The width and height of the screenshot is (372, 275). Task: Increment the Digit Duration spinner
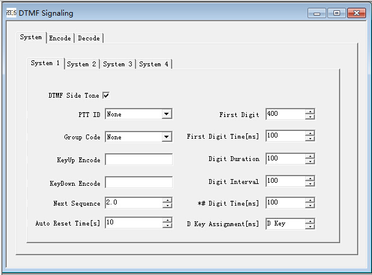[309, 156]
